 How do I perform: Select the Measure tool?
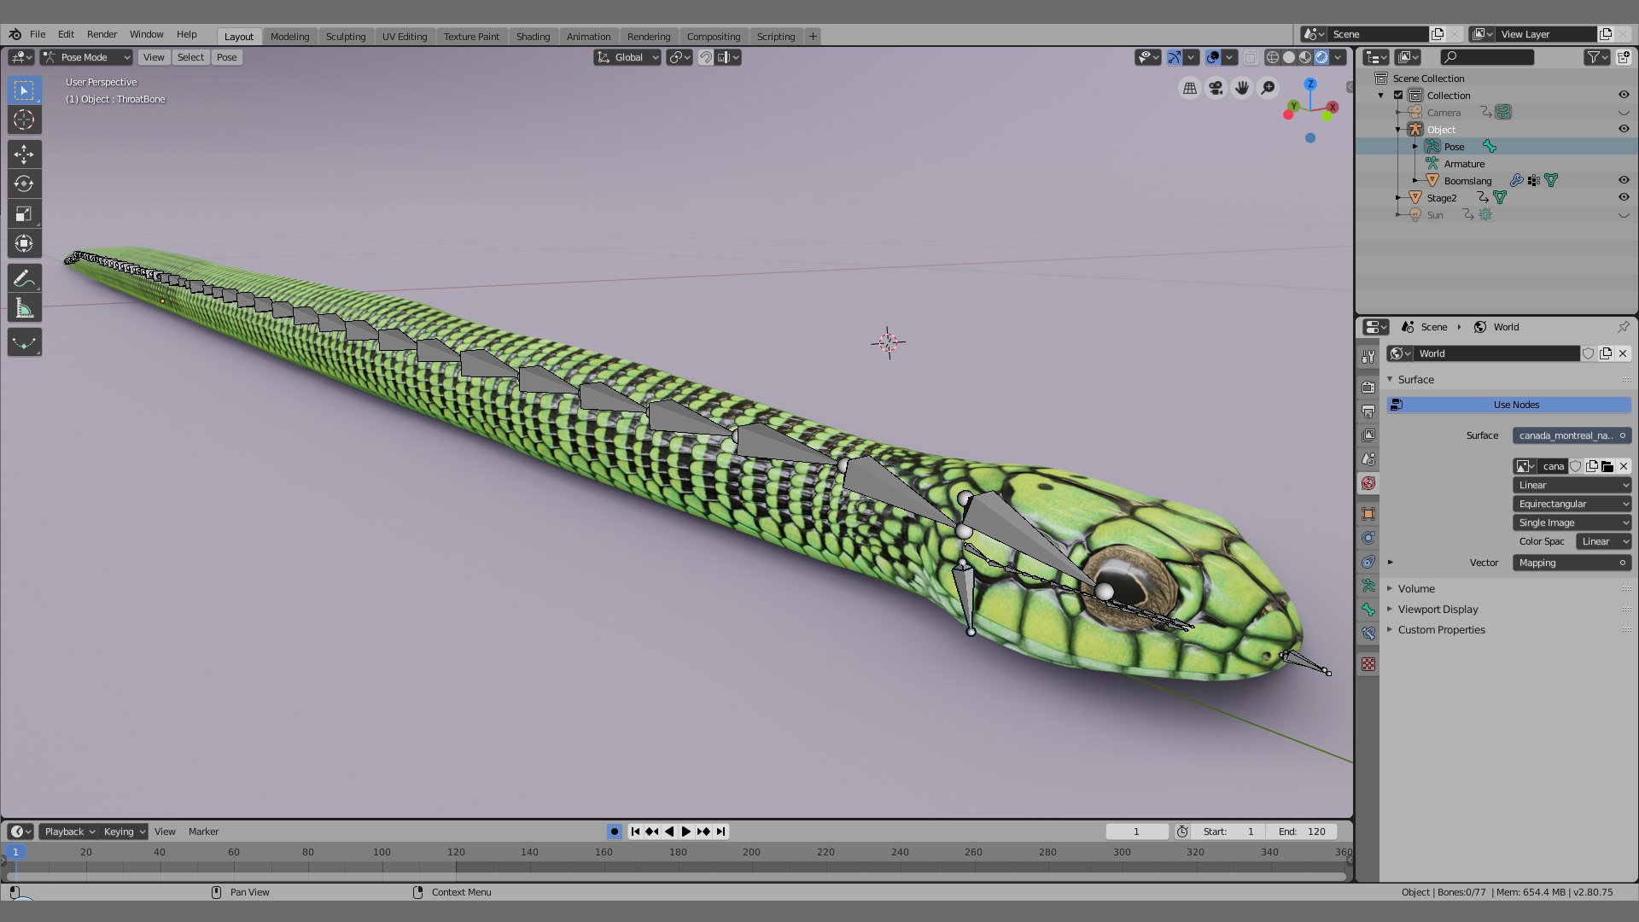(24, 308)
